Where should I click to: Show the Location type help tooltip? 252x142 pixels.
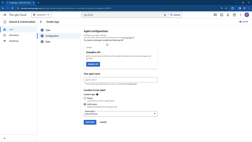click(x=97, y=95)
